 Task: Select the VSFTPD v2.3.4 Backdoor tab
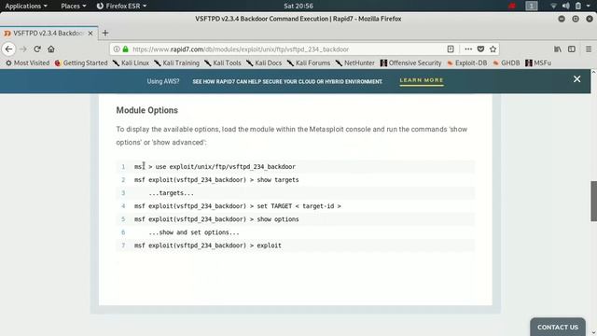49,34
